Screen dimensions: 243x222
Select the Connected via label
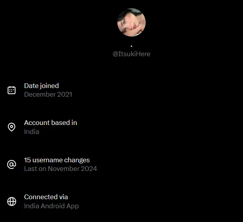click(46, 197)
